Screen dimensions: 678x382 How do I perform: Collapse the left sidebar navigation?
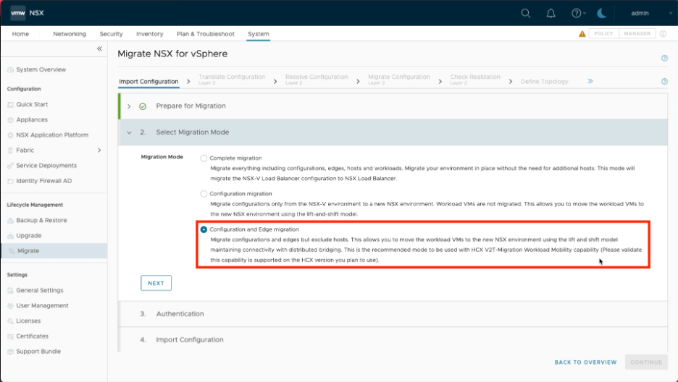(x=99, y=48)
